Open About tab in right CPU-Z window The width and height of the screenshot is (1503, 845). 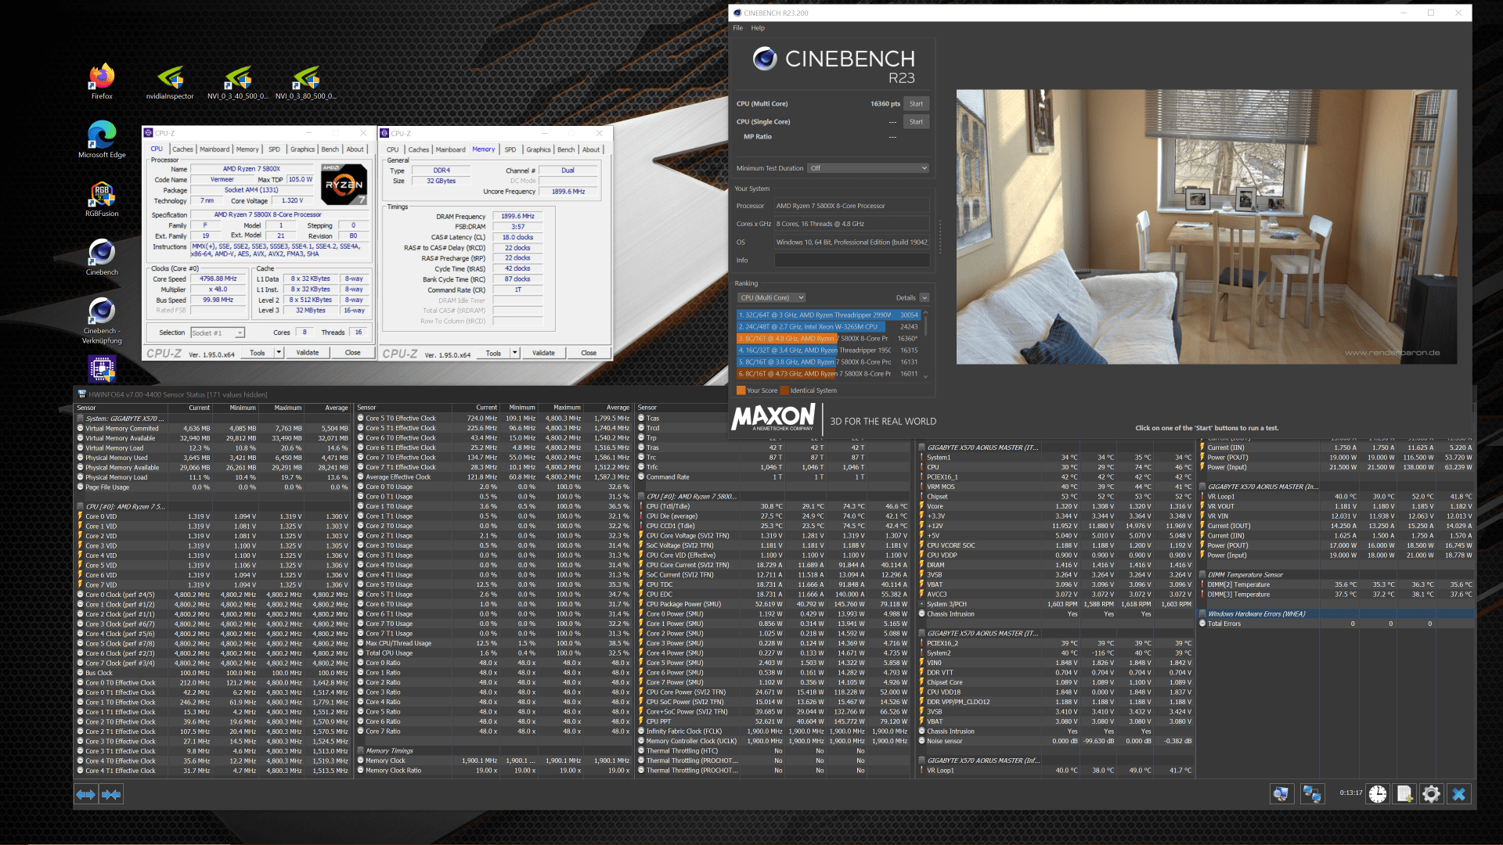click(x=591, y=149)
